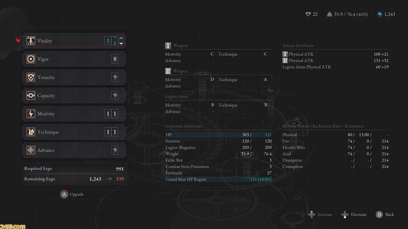Select the Technique attribute row
408x229 pixels.
[x=74, y=132]
